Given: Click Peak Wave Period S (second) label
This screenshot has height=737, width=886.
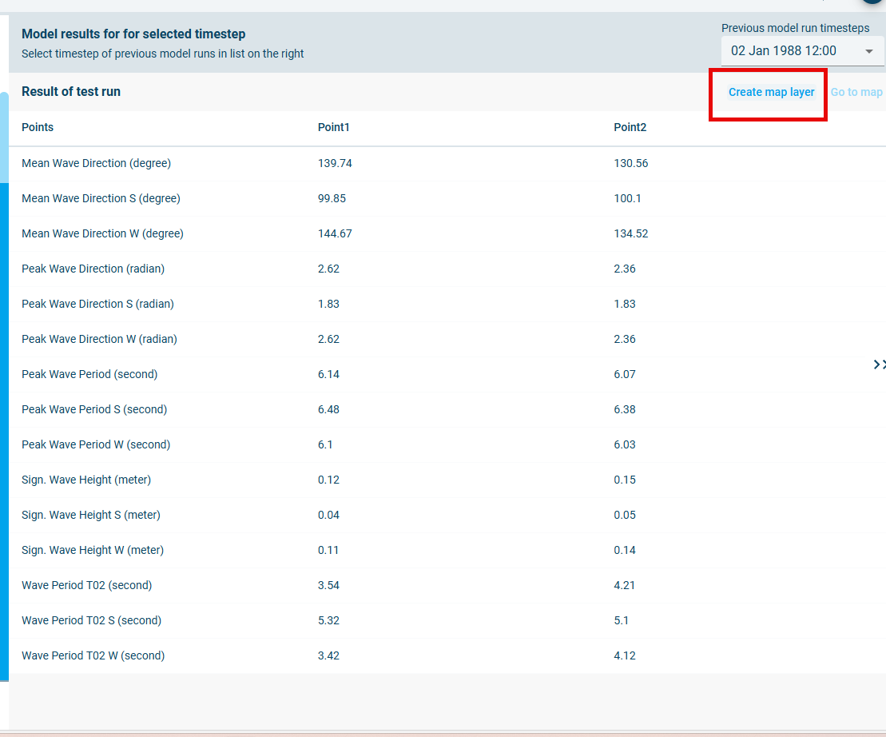Looking at the screenshot, I should [x=94, y=409].
